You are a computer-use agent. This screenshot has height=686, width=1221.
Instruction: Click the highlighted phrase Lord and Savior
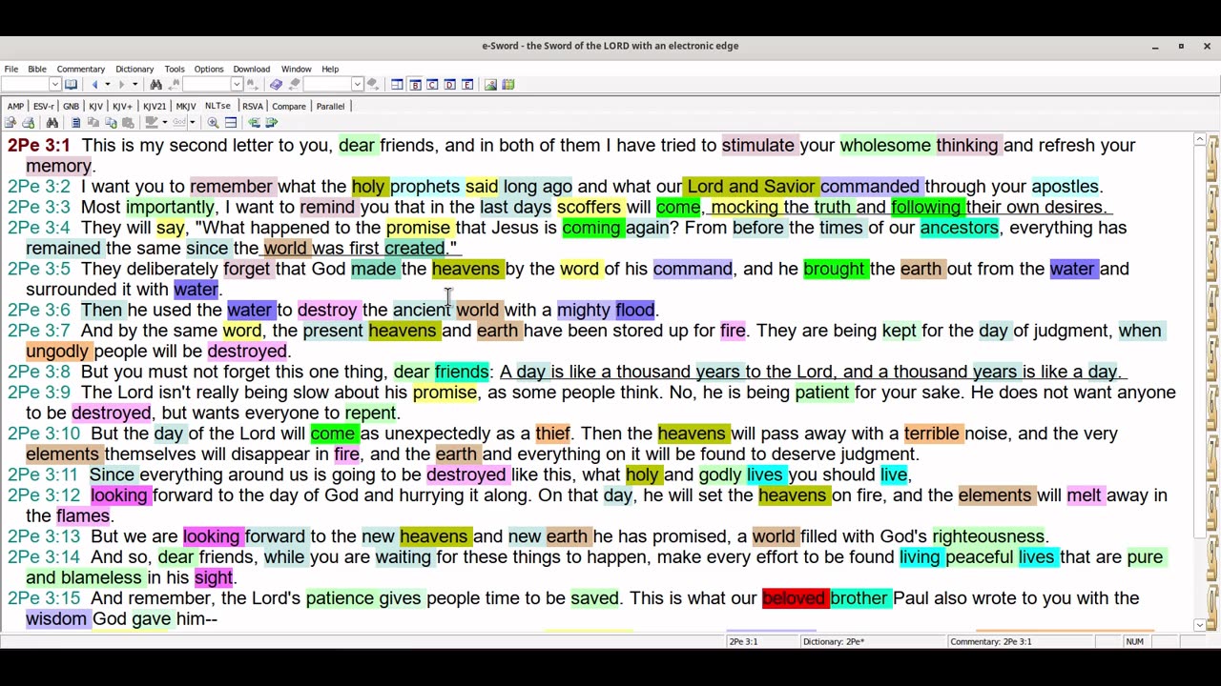pos(751,187)
